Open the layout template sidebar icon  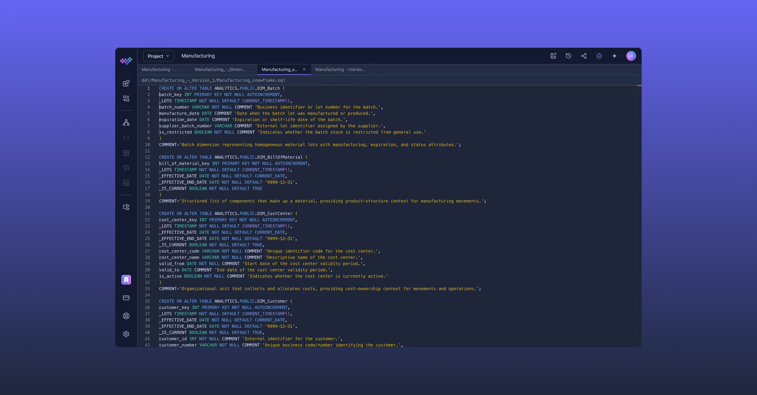126,183
